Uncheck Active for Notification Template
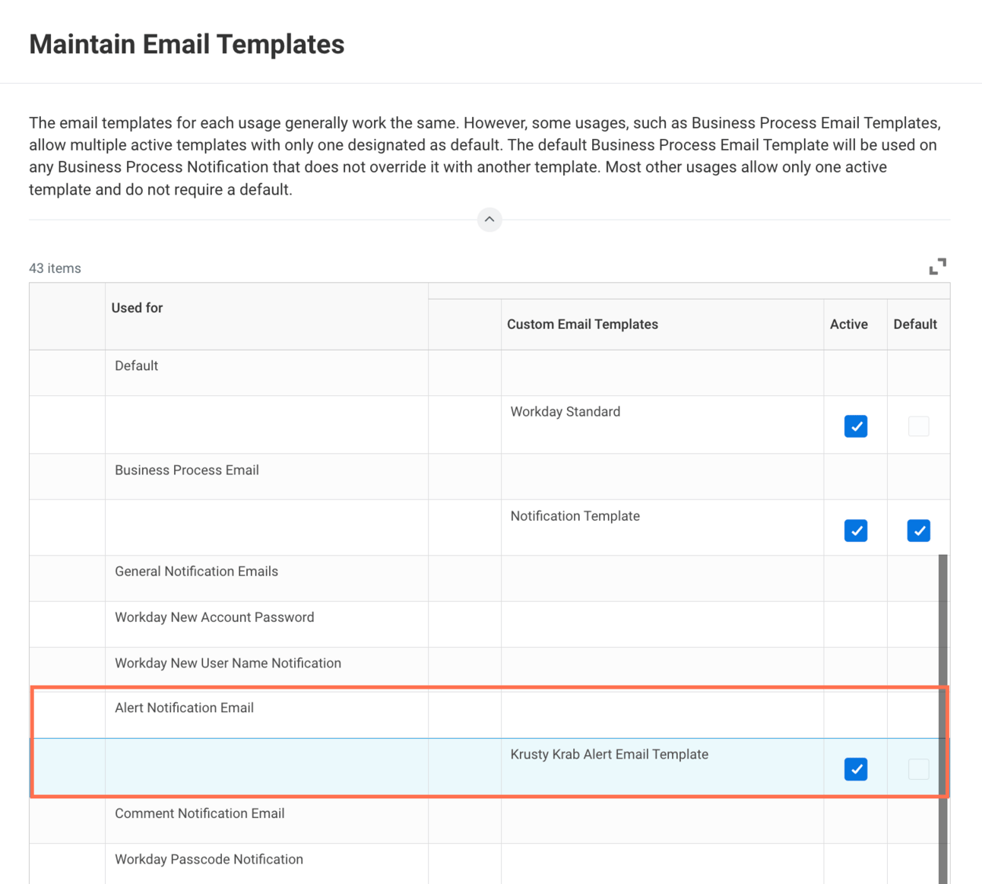 pos(855,531)
